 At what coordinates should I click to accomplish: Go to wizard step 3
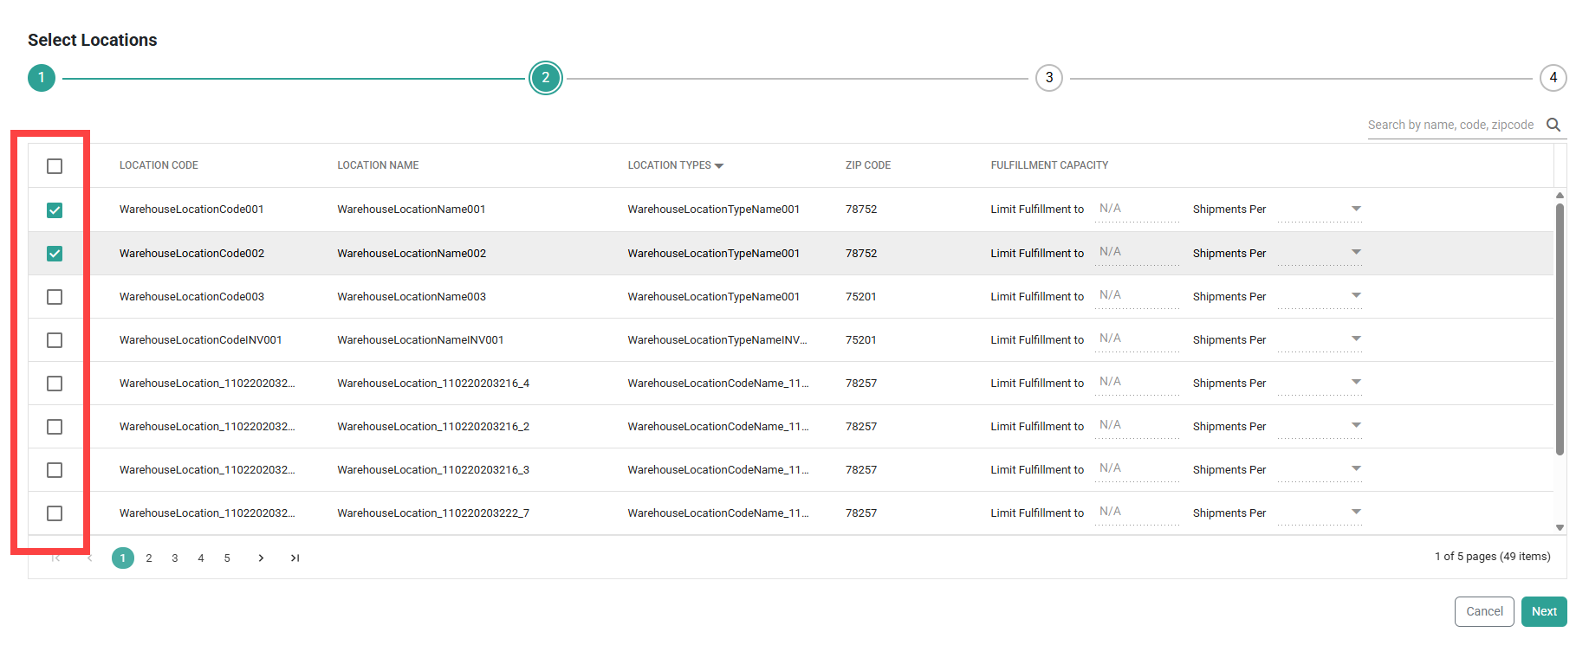click(1049, 78)
